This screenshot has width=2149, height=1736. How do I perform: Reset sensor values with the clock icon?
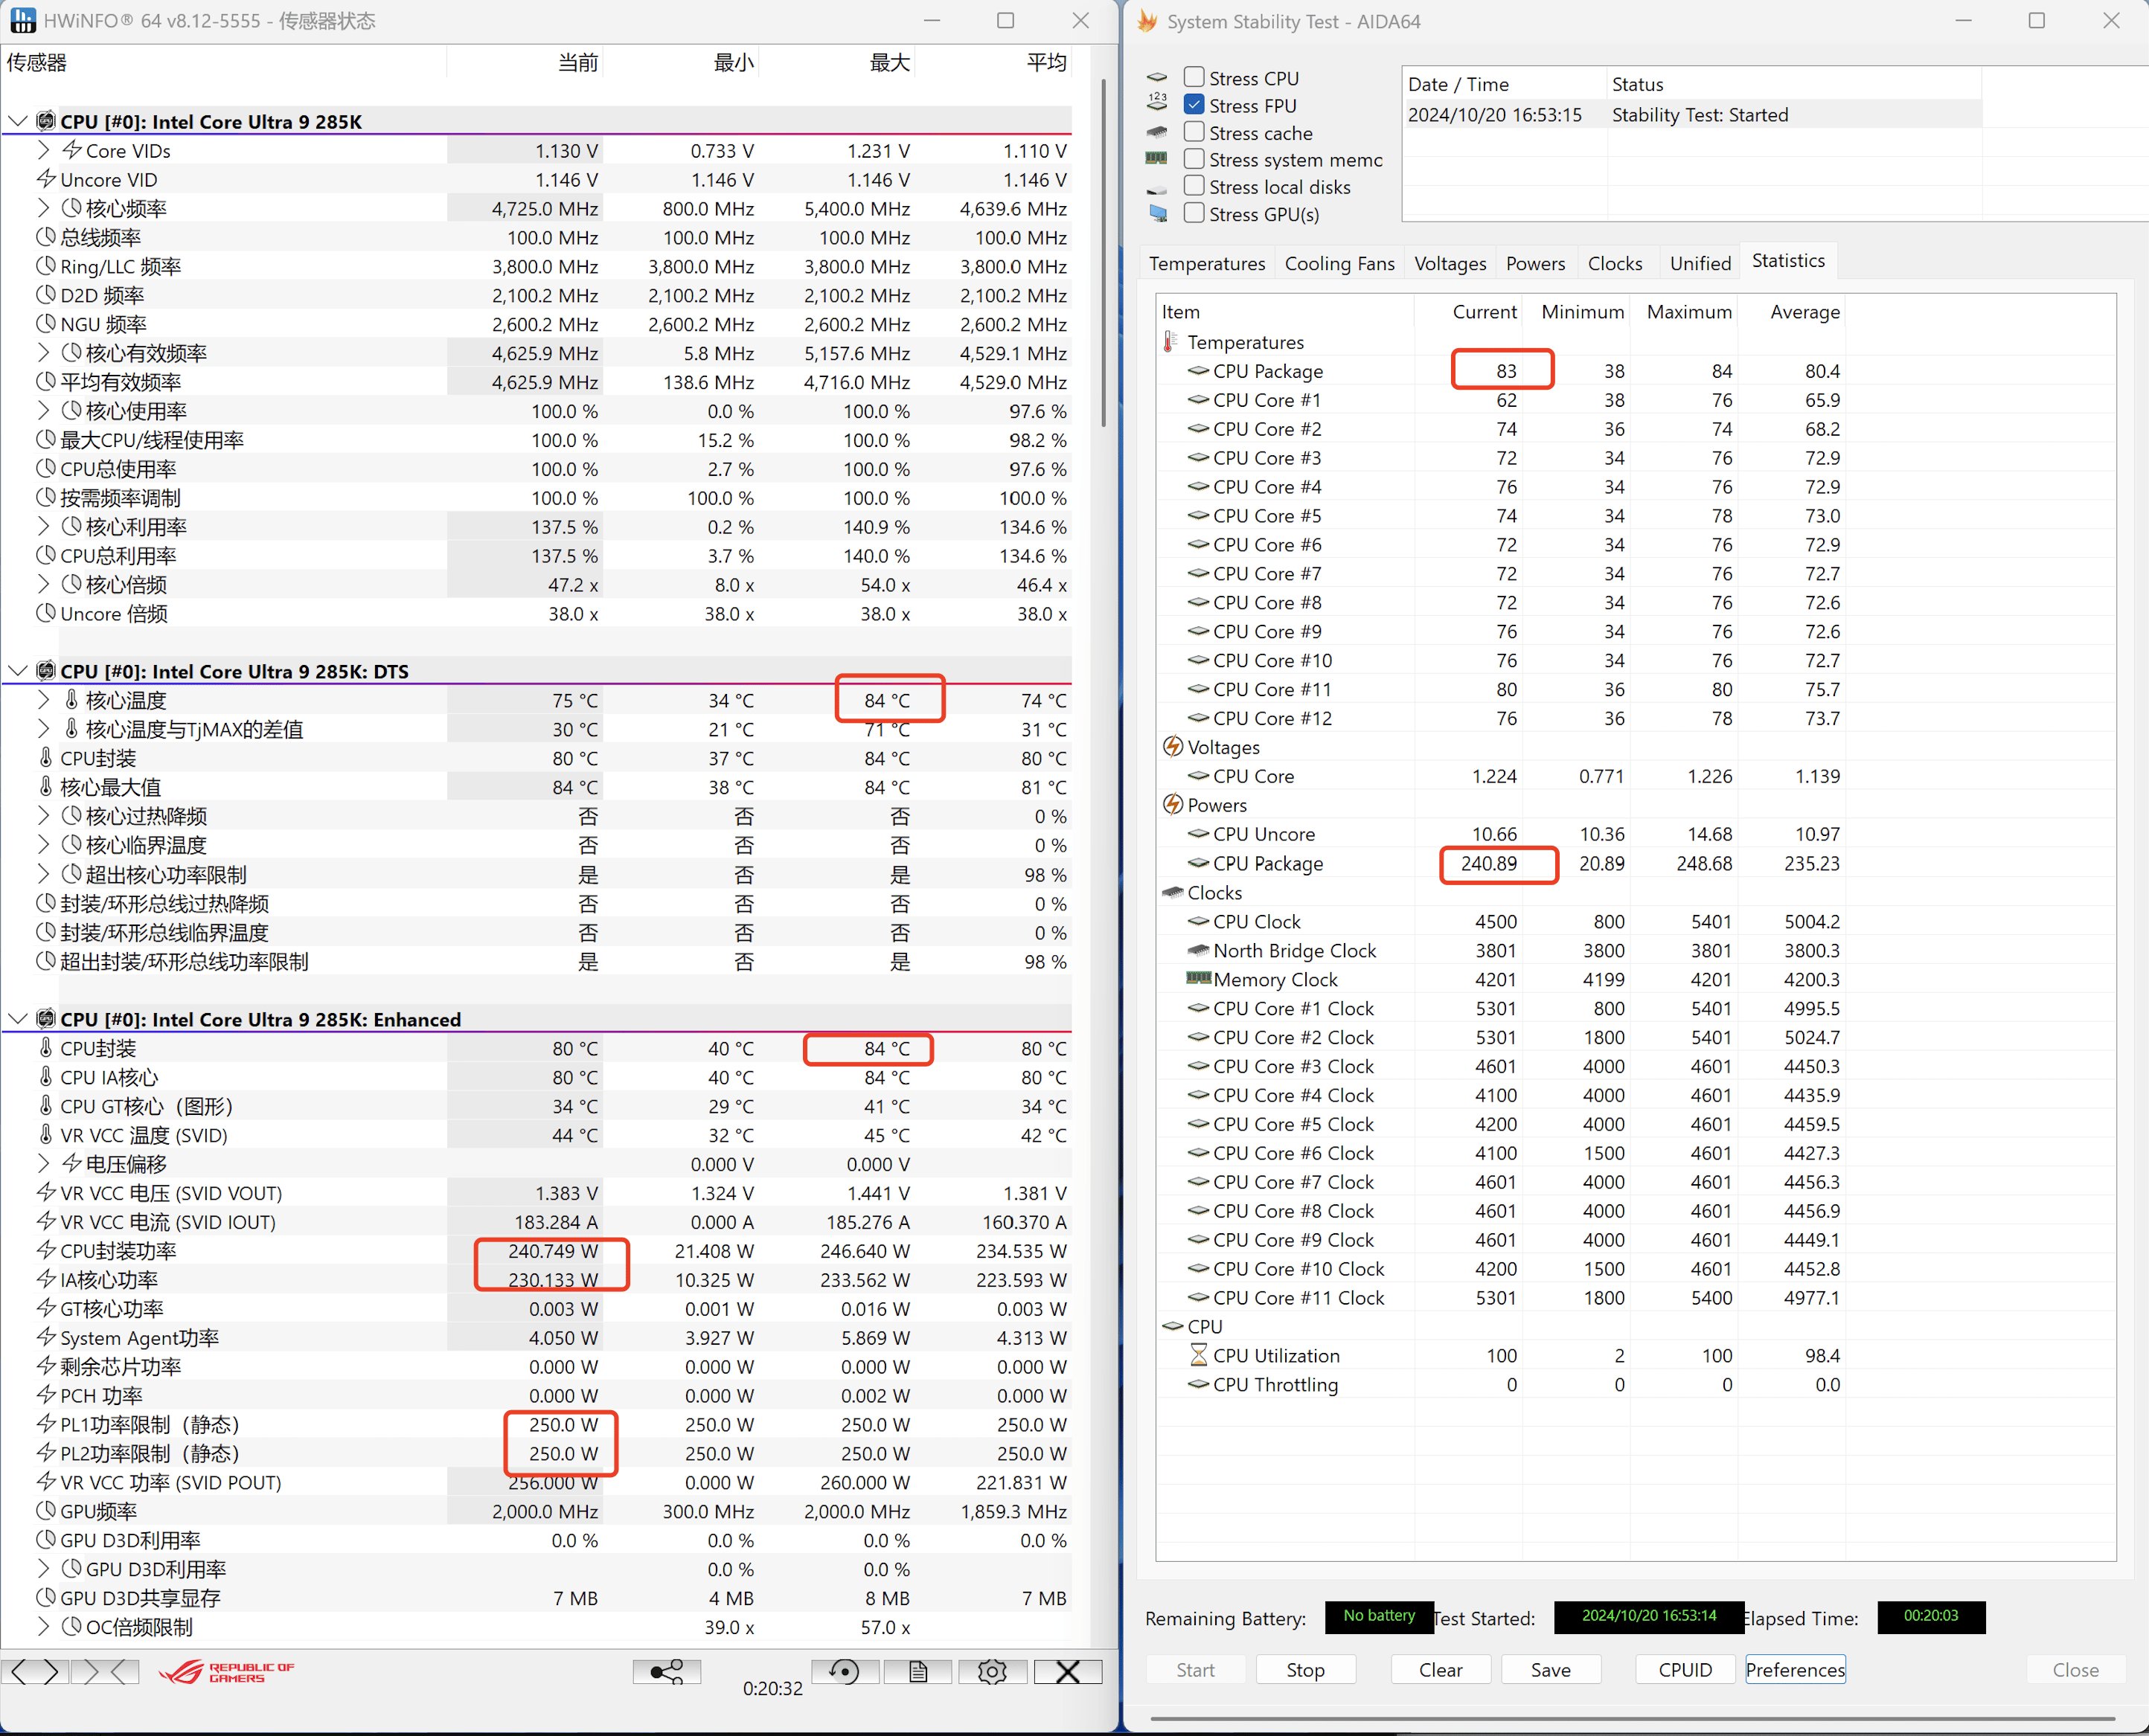coord(845,1671)
